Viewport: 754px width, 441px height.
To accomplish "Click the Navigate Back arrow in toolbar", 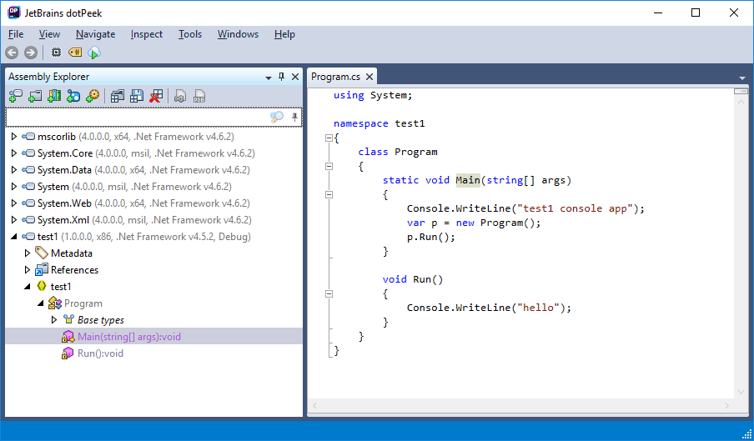I will tap(12, 53).
